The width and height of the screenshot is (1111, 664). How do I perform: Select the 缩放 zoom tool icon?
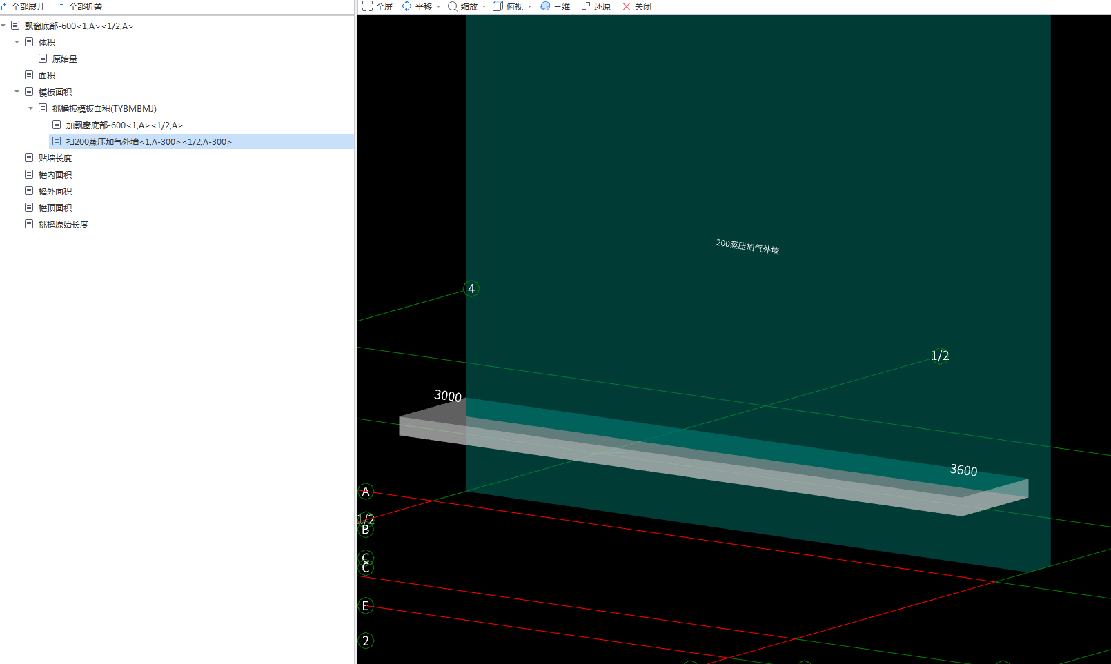(x=453, y=6)
